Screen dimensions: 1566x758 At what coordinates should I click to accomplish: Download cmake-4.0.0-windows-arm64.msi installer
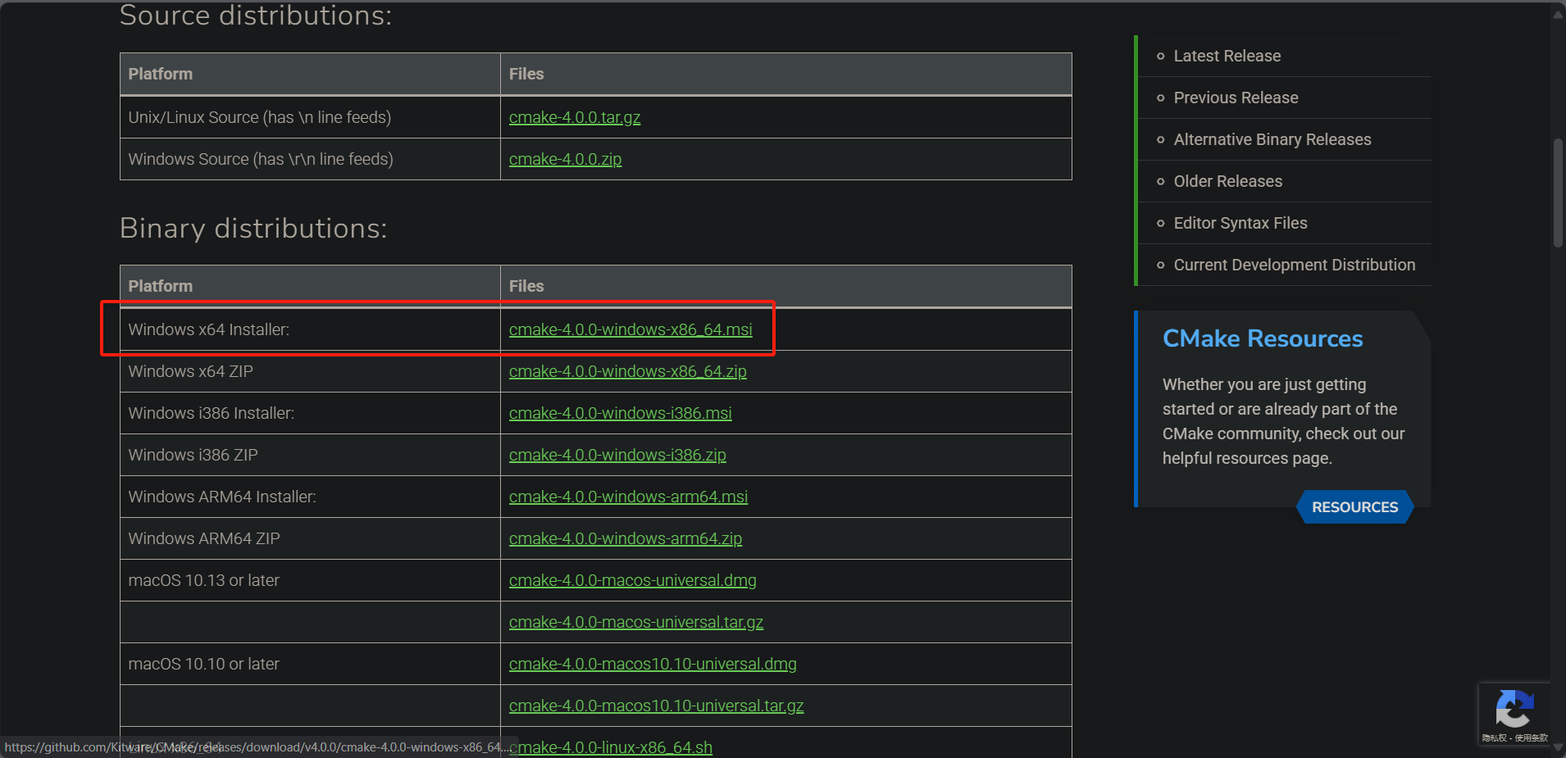[x=628, y=497]
